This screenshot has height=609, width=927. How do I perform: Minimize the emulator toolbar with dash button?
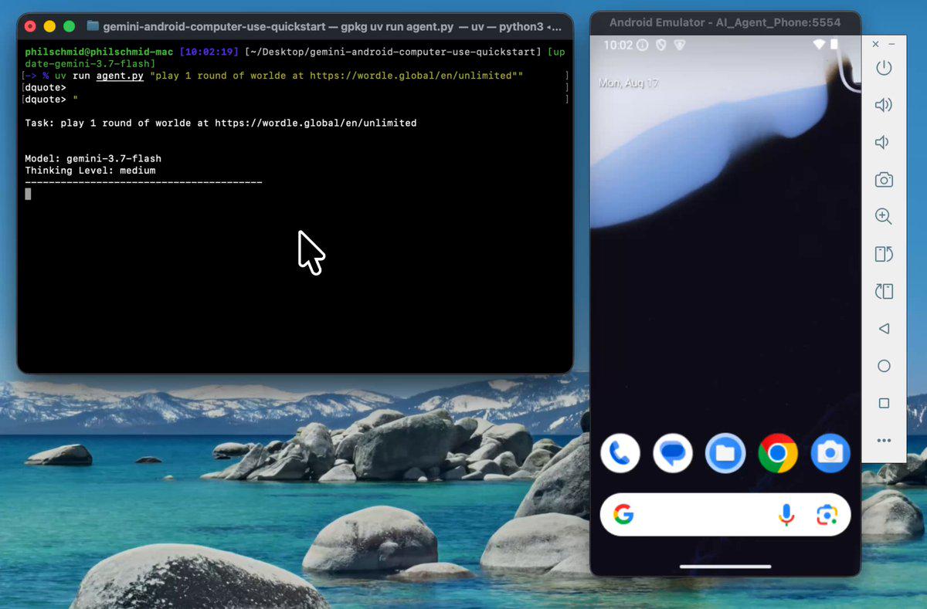892,44
